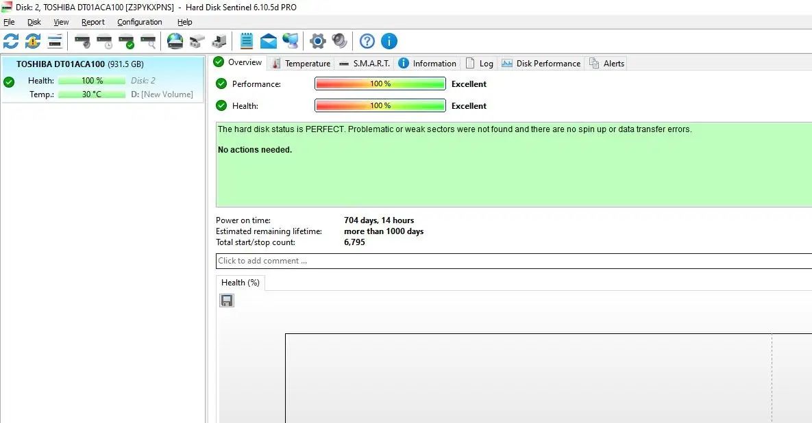Click the disk icon with shield
Viewport: 812px width, 423px height.
(82, 41)
